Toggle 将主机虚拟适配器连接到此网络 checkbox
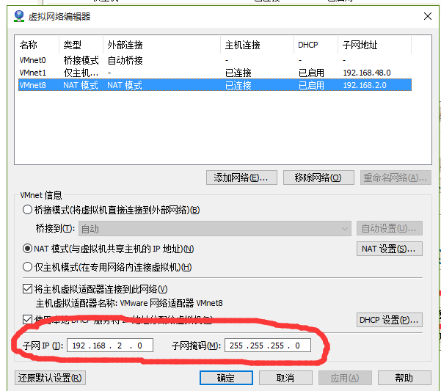 click(27, 289)
